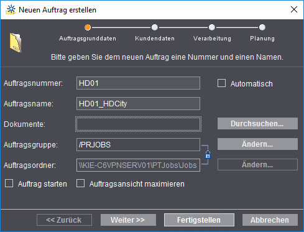Check the Auftrag starten option

point(9,183)
